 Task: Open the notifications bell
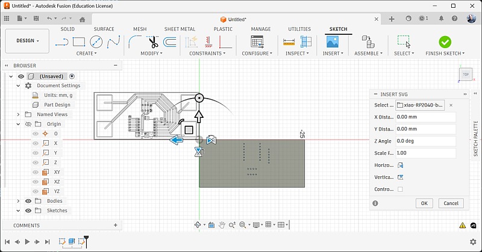[x=441, y=19]
